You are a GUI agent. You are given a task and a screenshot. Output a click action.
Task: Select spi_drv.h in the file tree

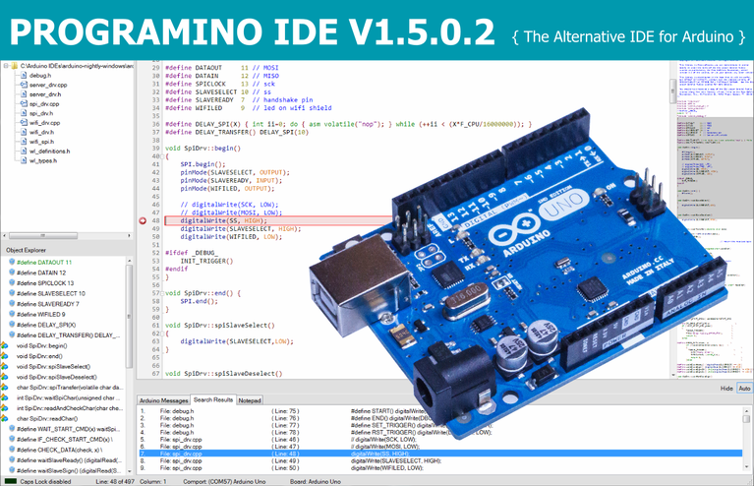point(41,113)
